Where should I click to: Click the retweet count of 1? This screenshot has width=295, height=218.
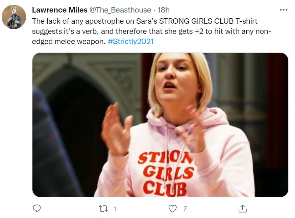(x=115, y=209)
